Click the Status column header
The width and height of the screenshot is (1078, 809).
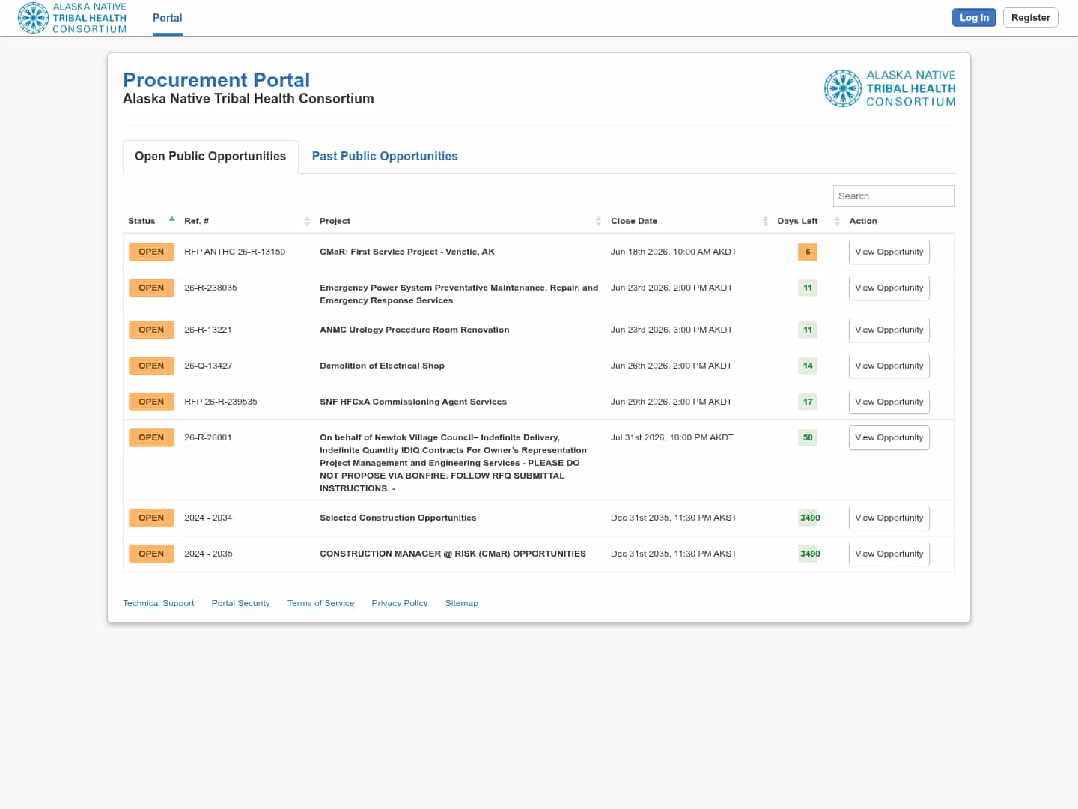coord(141,221)
